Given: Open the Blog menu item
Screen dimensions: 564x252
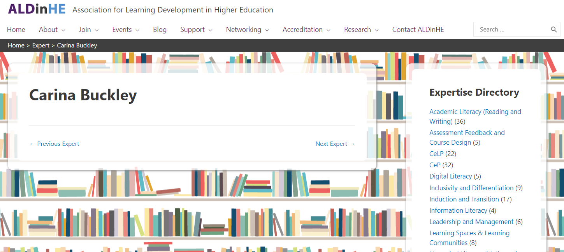Looking at the screenshot, I should point(160,30).
